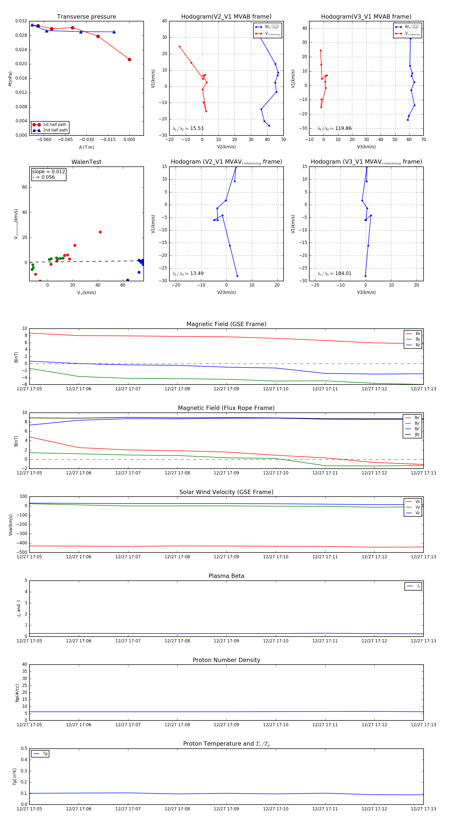Click the "2nd half path" legend entry

tap(50, 130)
